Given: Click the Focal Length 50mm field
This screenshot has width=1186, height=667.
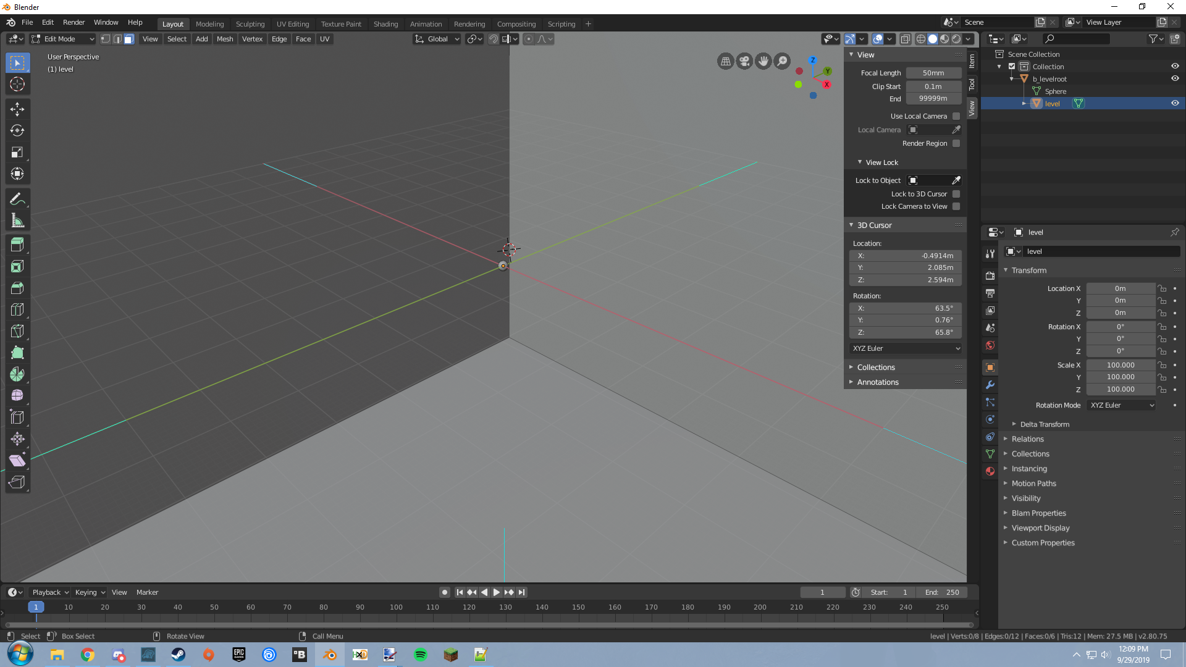Looking at the screenshot, I should coord(933,73).
